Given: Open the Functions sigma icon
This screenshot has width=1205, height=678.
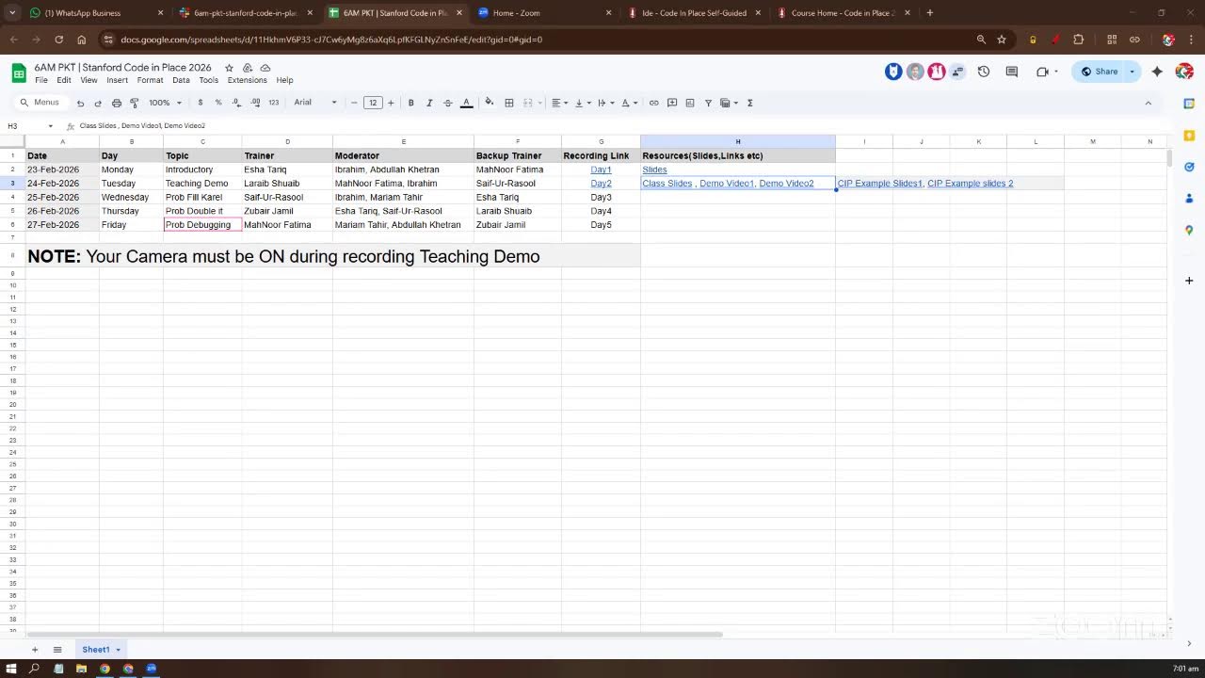Looking at the screenshot, I should [x=750, y=103].
